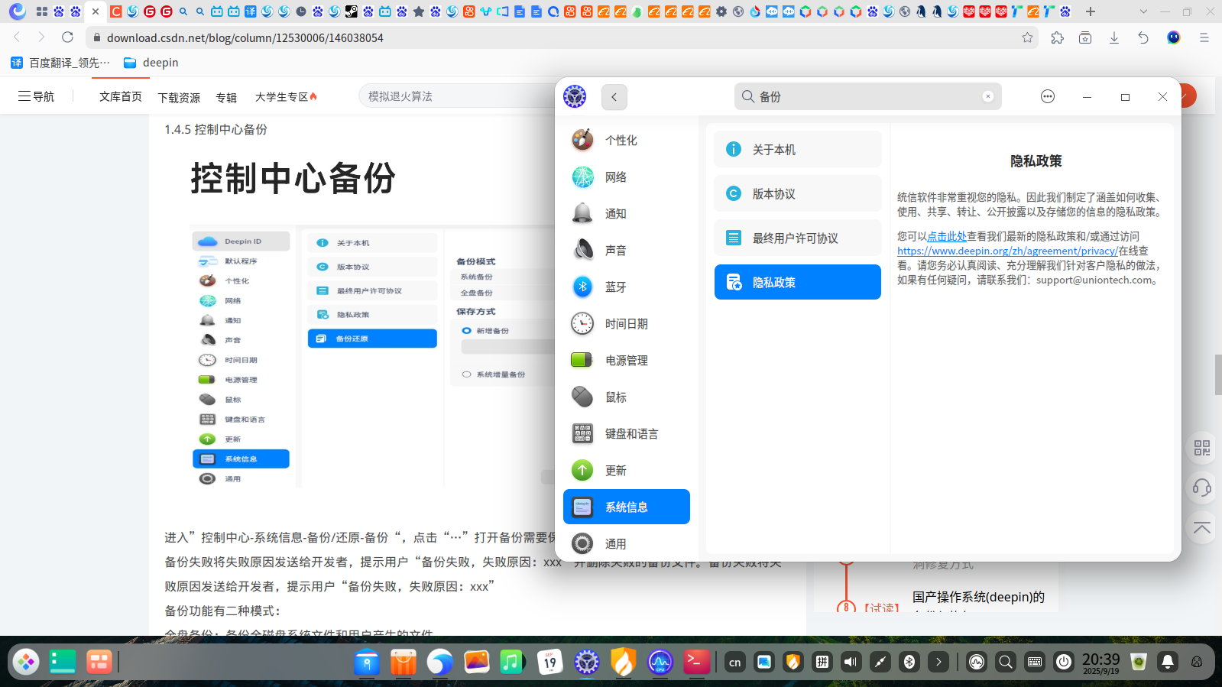
Task: Click the browser page vertical scrollbar
Action: 1218,374
